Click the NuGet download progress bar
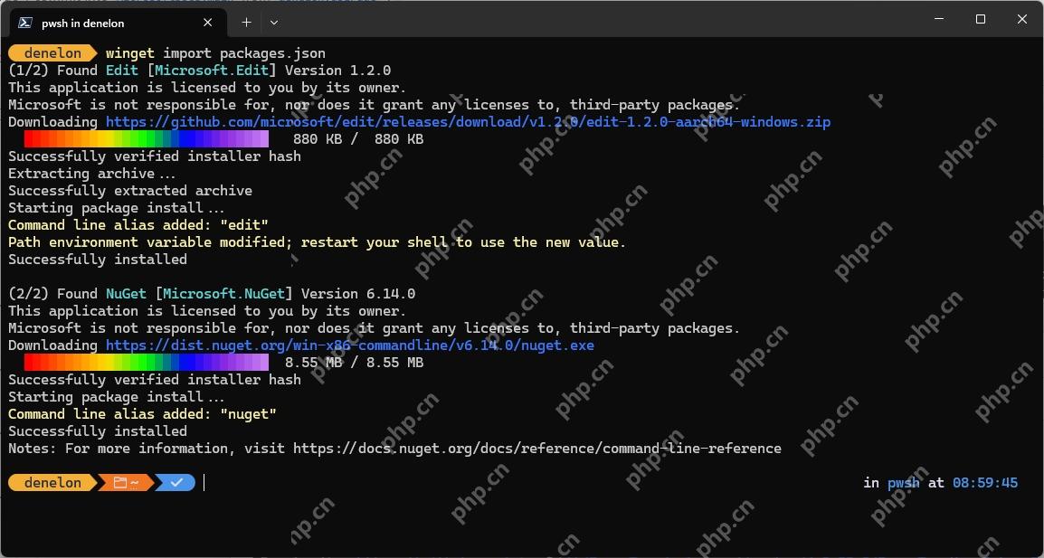 coord(147,363)
